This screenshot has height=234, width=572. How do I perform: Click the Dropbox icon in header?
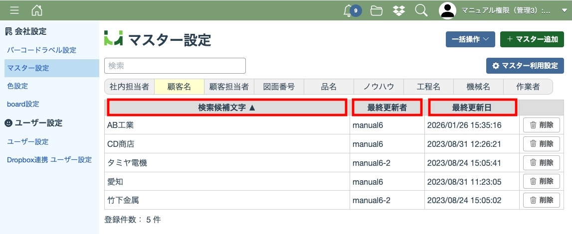click(399, 10)
